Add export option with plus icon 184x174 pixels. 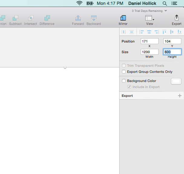click(x=180, y=96)
